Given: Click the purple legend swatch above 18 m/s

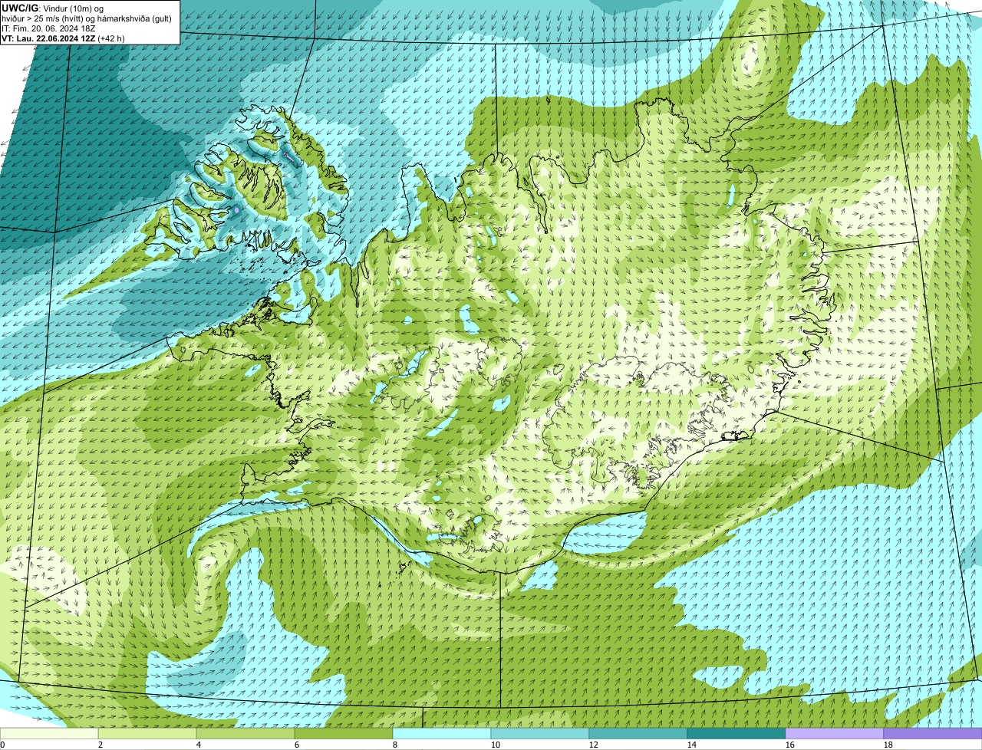Looking at the screenshot, I should pyautogui.click(x=933, y=734).
